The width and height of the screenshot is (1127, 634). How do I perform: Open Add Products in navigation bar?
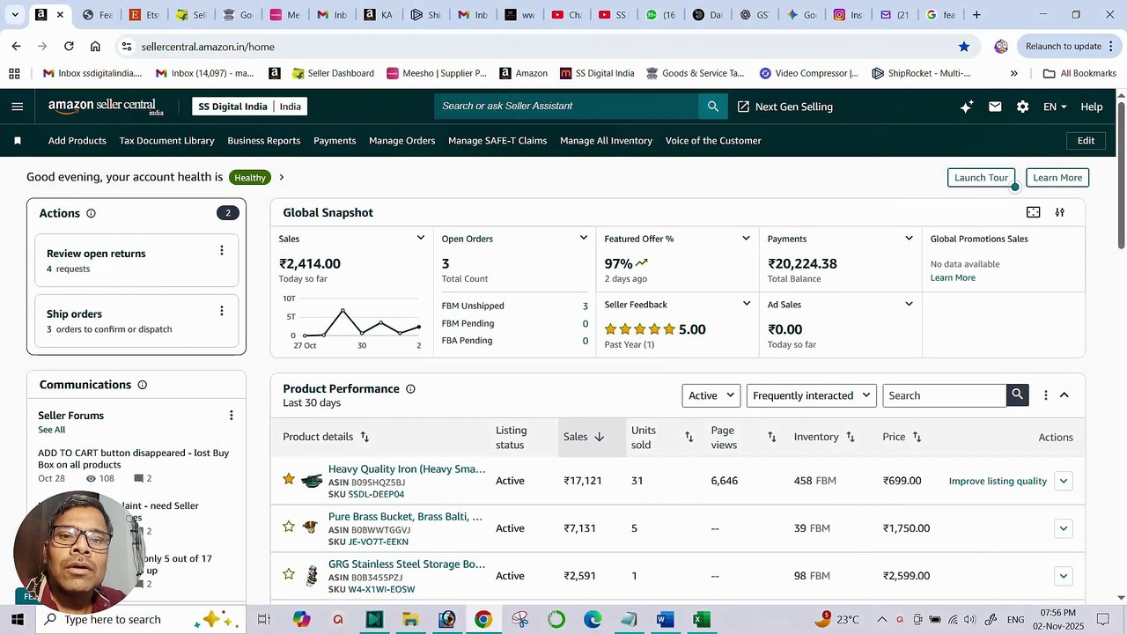[x=77, y=141]
